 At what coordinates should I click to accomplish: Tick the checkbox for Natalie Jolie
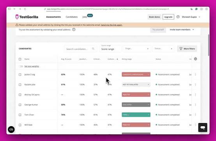20,85
